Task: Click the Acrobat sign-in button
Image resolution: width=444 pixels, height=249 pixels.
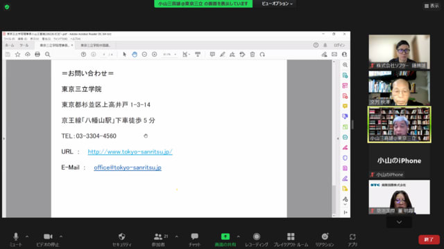Action: (339, 45)
